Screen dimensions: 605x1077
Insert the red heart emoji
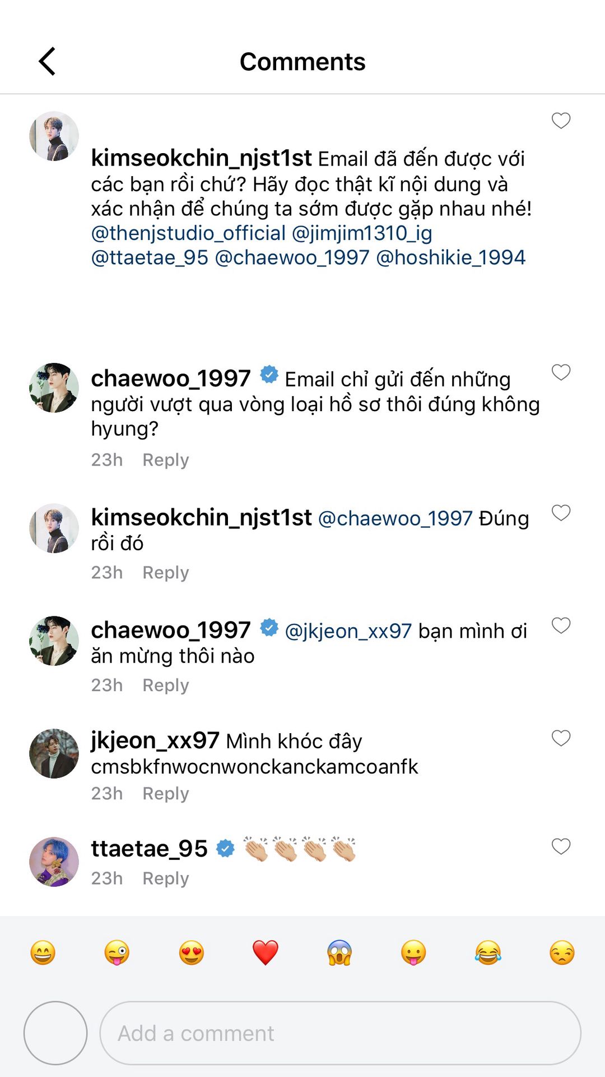(x=266, y=952)
